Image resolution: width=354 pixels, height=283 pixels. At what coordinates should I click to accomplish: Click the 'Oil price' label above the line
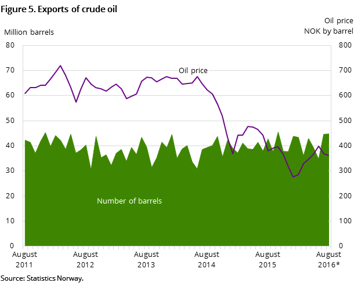click(193, 71)
